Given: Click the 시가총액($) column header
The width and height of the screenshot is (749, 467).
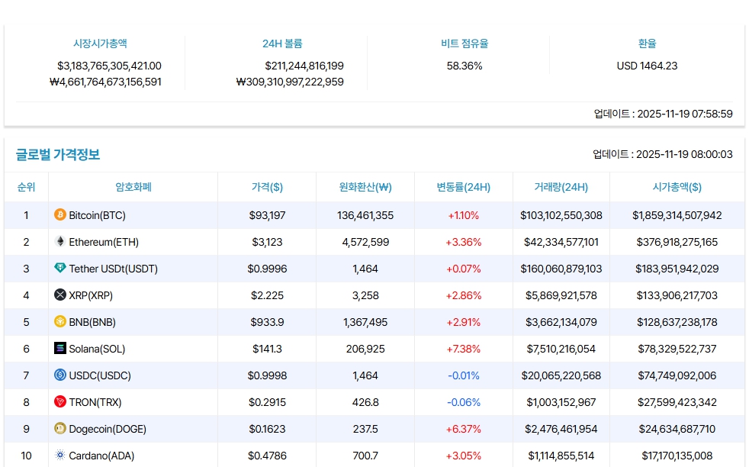Looking at the screenshot, I should point(677,187).
